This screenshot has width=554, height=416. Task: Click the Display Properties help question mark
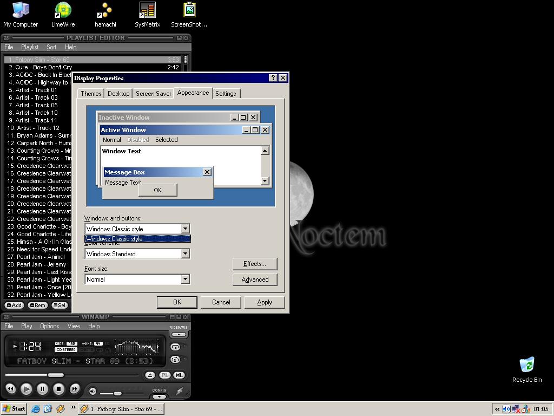[x=273, y=78]
